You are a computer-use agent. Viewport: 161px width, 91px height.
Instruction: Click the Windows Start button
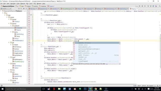pos(3,89)
